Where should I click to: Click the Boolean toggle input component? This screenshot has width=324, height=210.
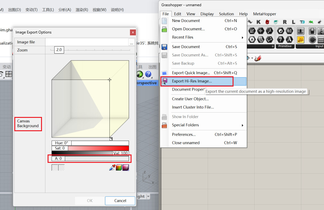(312, 31)
